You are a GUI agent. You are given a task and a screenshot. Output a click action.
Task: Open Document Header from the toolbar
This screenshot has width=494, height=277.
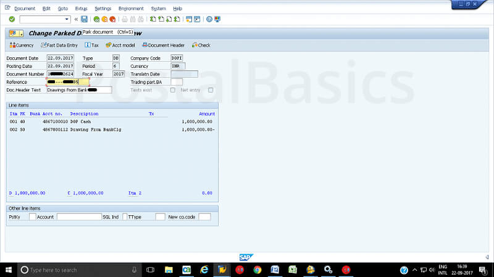tap(163, 45)
